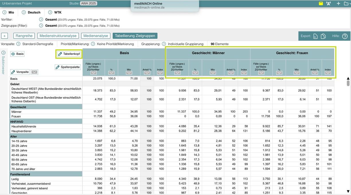This screenshot has height=195, width=351.
Task: Switch to the Medienstrukturanalyse tab
Action: (x=58, y=36)
